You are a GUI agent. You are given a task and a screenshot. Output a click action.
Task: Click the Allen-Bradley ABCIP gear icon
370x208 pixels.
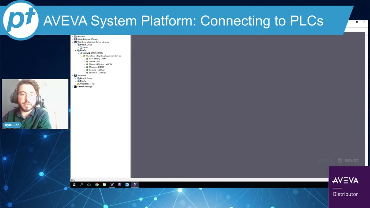click(87, 59)
